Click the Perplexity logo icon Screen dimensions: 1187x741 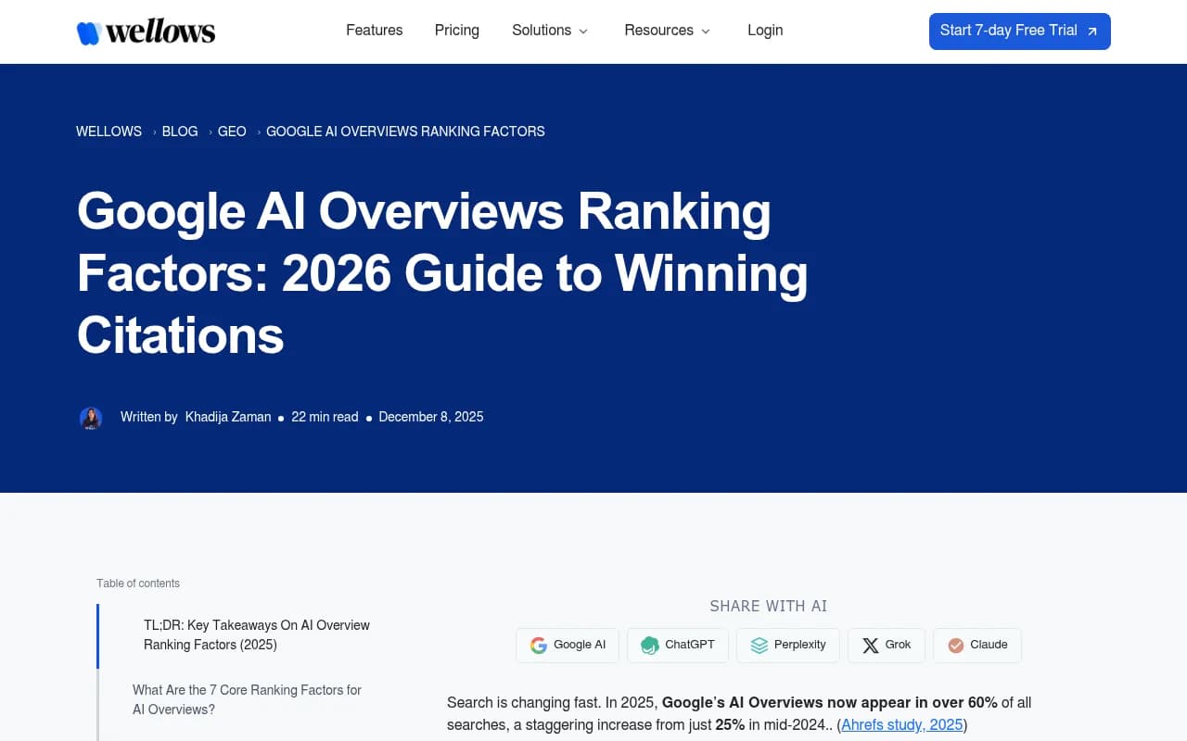click(x=759, y=646)
